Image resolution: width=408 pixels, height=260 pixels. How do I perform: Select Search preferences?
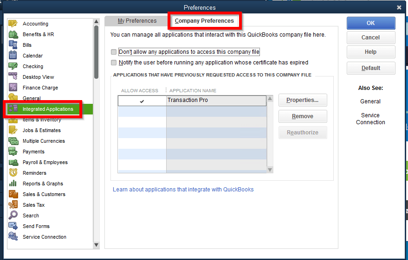[31, 216]
